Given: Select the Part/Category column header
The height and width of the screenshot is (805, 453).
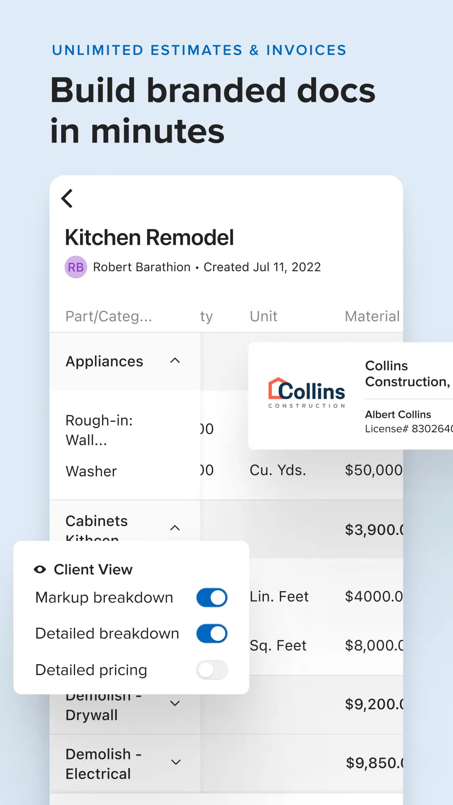Looking at the screenshot, I should click(x=109, y=316).
